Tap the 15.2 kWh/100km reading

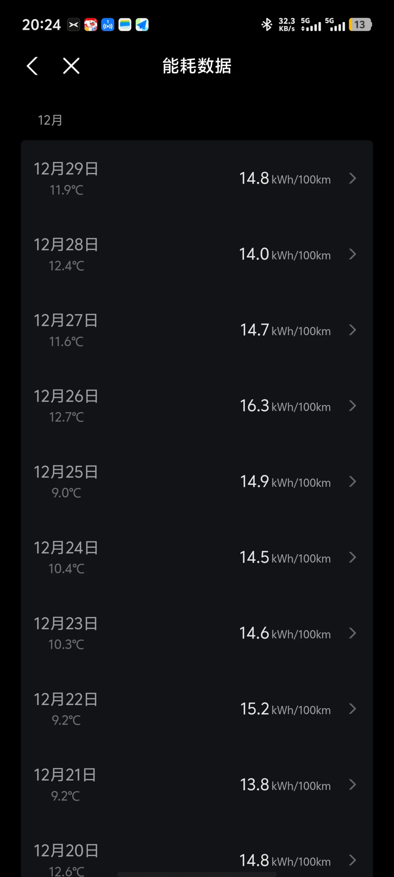click(x=285, y=709)
